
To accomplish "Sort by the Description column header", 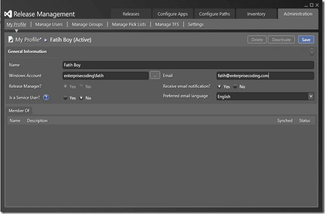I will pyautogui.click(x=37, y=120).
